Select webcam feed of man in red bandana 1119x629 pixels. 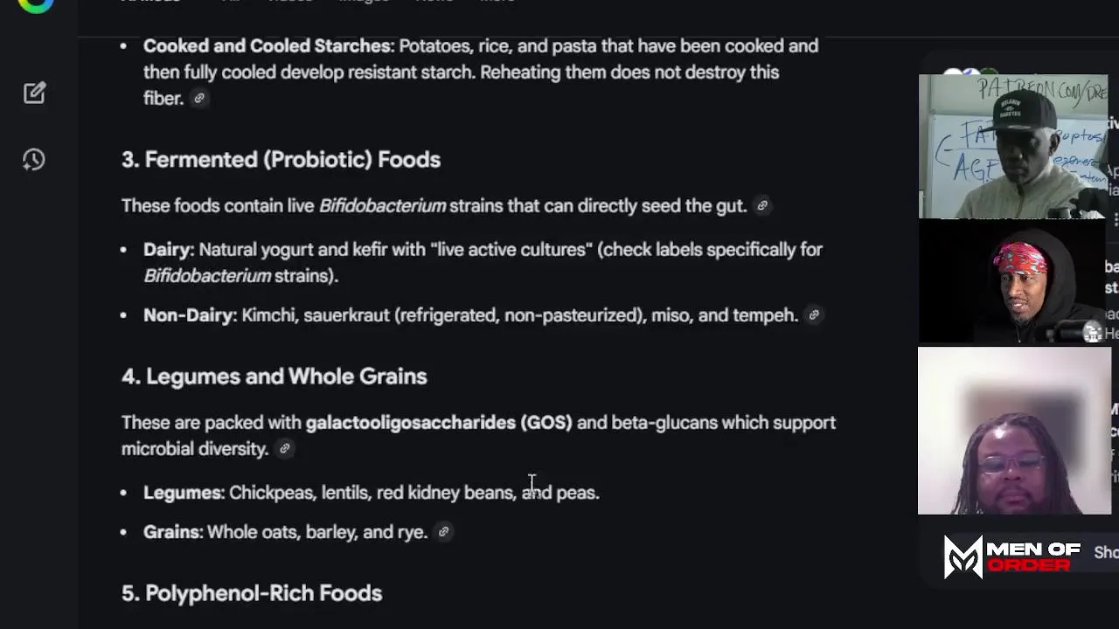pyautogui.click(x=1012, y=281)
